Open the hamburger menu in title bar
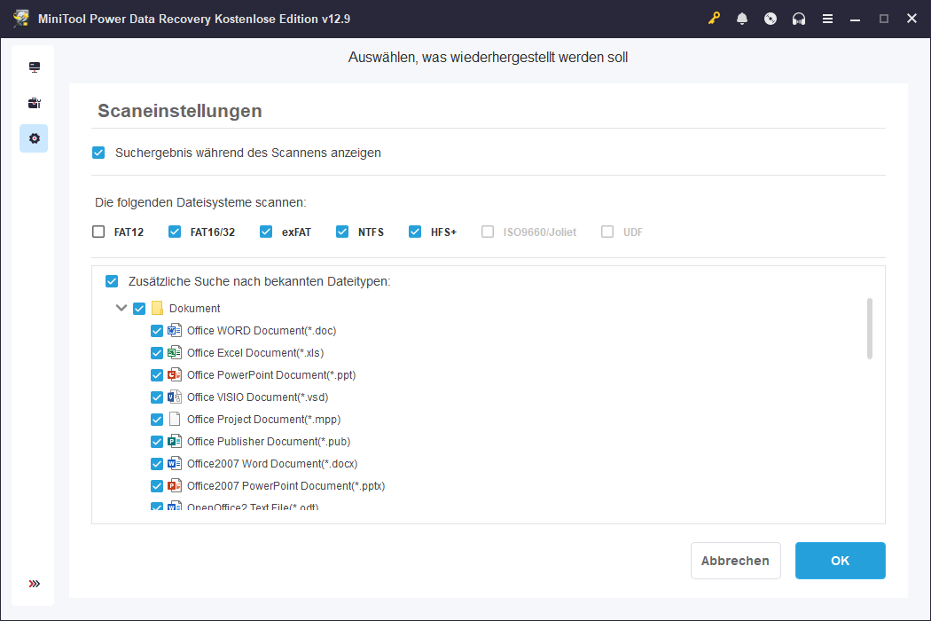The width and height of the screenshot is (931, 621). tap(827, 19)
